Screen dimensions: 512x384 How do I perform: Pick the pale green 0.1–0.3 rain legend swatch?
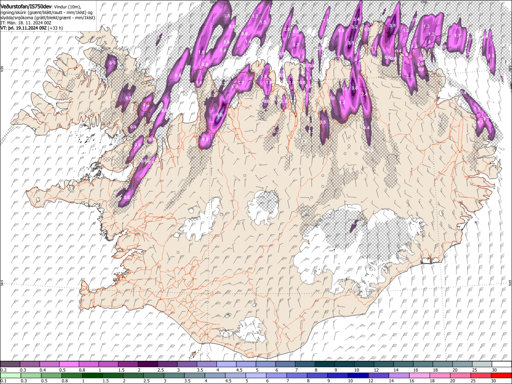11,375
